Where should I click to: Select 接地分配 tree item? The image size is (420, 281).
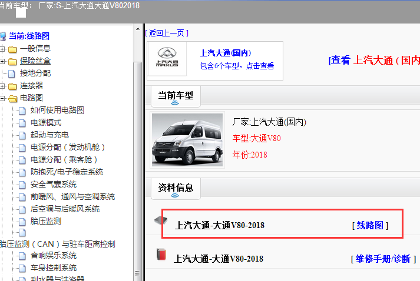35,73
